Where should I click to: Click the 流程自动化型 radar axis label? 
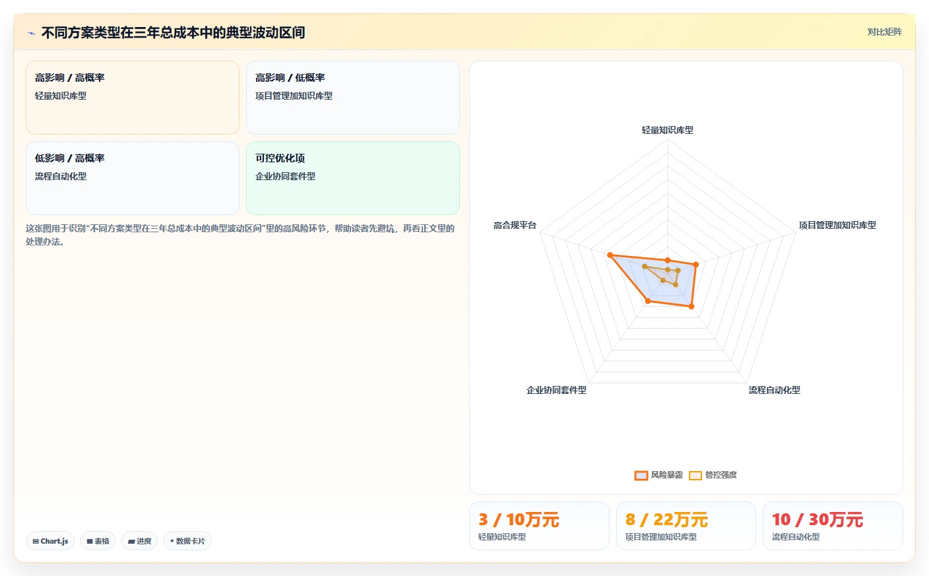(x=775, y=390)
